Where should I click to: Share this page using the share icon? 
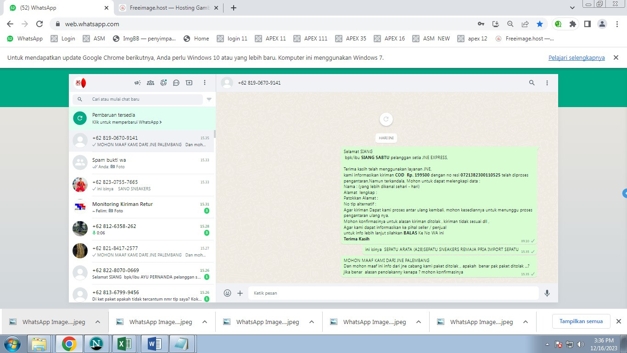(525, 24)
